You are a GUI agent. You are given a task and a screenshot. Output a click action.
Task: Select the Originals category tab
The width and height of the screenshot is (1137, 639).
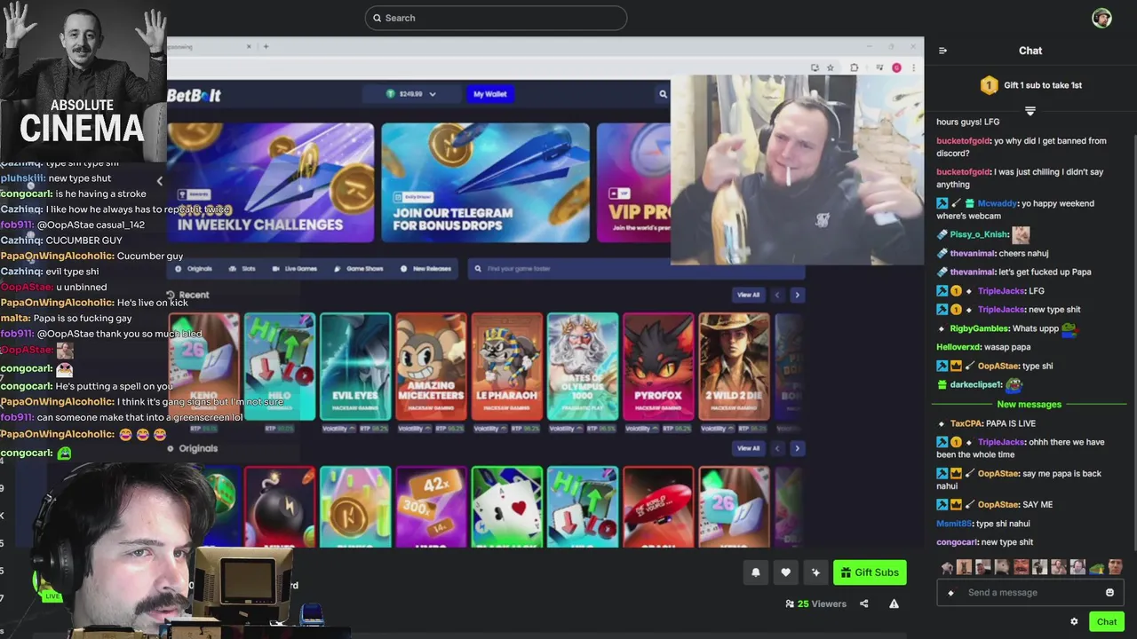pos(194,269)
